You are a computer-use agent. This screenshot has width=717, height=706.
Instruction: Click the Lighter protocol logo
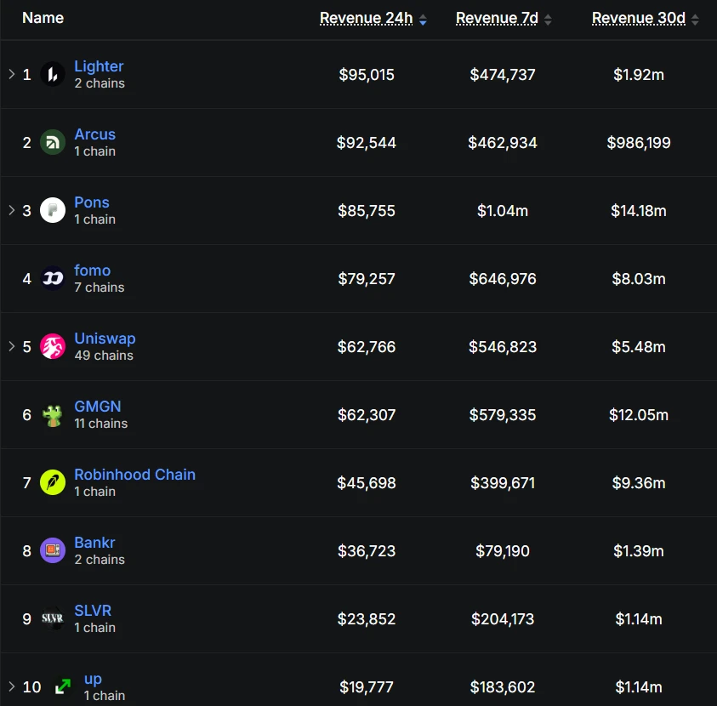pos(53,74)
